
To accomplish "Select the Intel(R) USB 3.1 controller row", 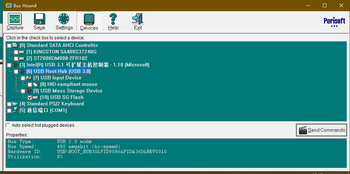I will coord(84,65).
